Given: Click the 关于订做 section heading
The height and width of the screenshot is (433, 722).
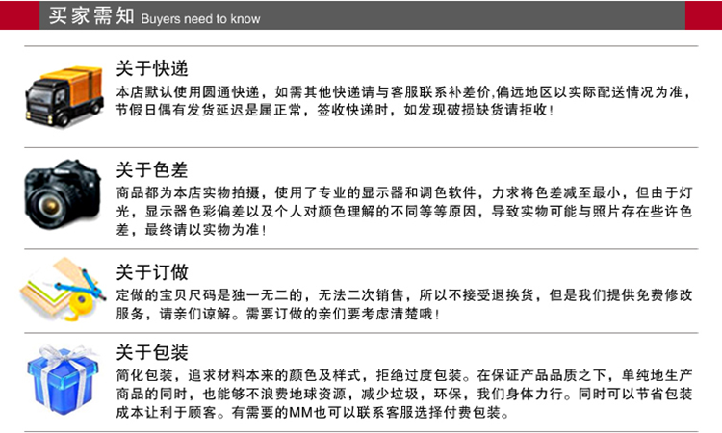Looking at the screenshot, I should [x=151, y=272].
